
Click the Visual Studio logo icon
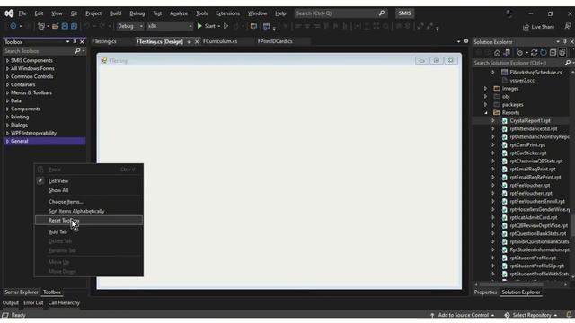click(9, 13)
